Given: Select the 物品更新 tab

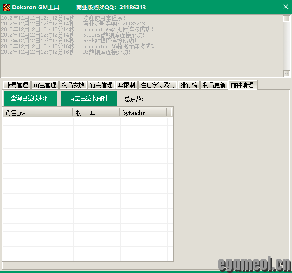Looking at the screenshot, I should pyautogui.click(x=214, y=85).
